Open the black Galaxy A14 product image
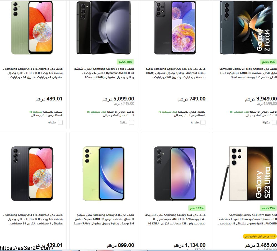 32,174
